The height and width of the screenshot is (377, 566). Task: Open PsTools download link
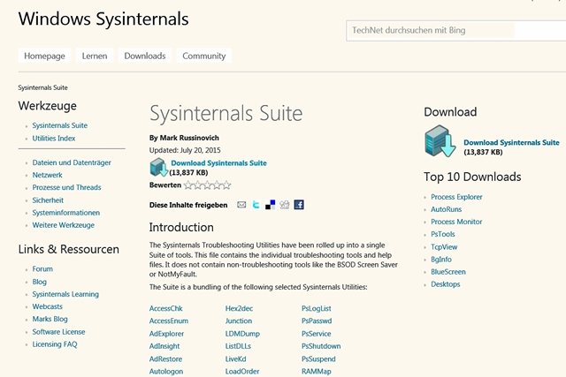(x=443, y=234)
